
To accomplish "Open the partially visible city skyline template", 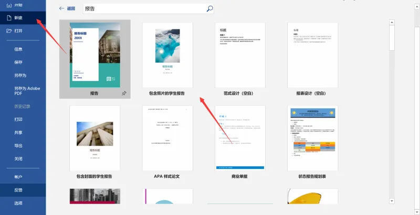I will 95,196.
